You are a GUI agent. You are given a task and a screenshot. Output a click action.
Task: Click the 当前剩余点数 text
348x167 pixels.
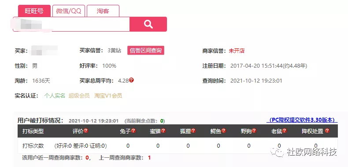[x=144, y=121]
